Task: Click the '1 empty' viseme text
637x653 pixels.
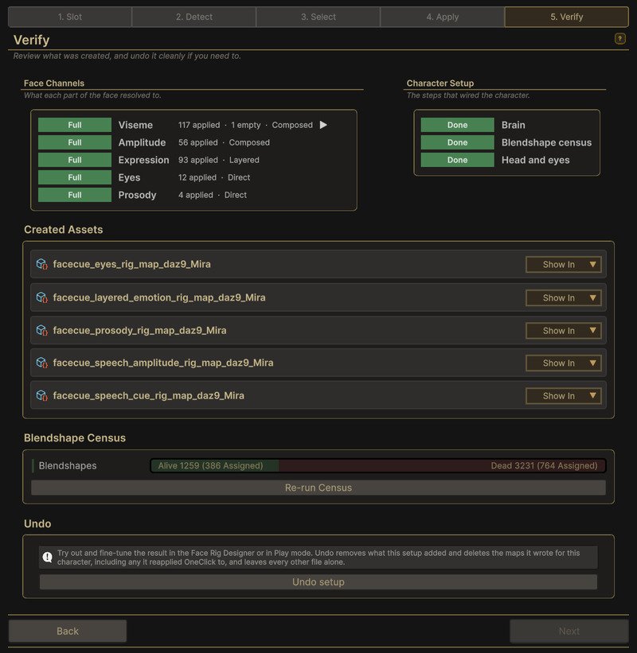Action: (246, 125)
